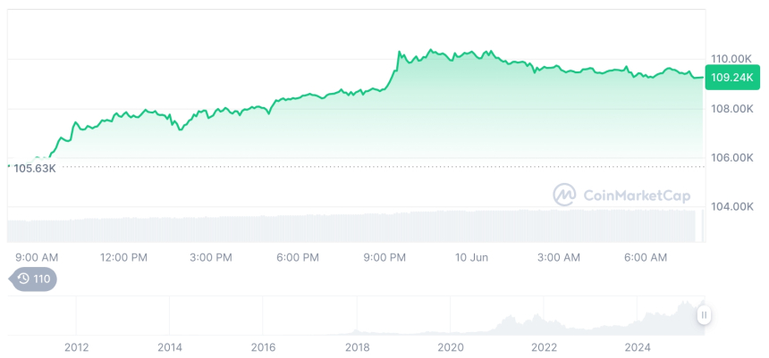Click the 110.00K price axis label

731,59
